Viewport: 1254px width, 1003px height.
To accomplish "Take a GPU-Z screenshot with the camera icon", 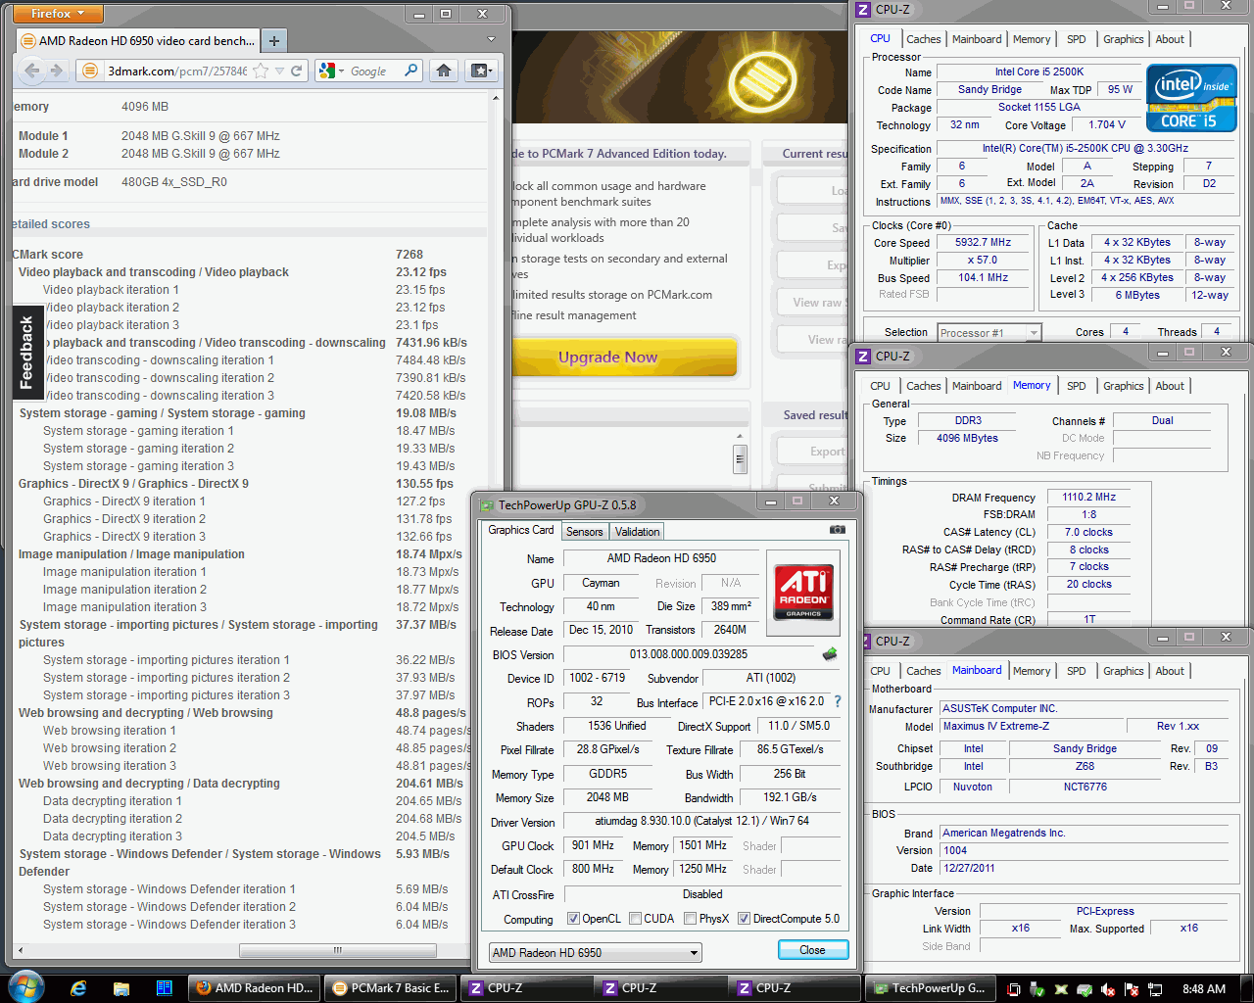I will (838, 530).
